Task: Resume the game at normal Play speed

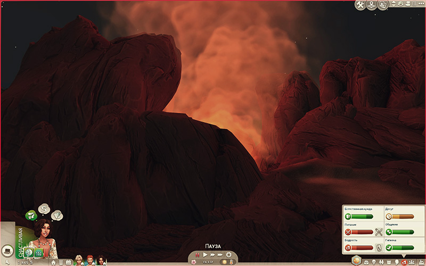Action: (206, 255)
